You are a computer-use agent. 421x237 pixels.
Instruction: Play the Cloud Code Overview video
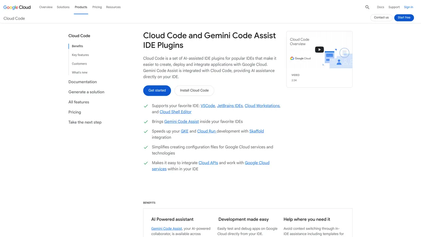[x=319, y=50]
